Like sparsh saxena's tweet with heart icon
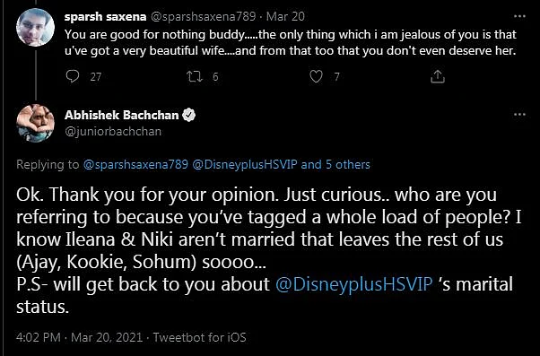The width and height of the screenshot is (540, 356). [x=316, y=76]
